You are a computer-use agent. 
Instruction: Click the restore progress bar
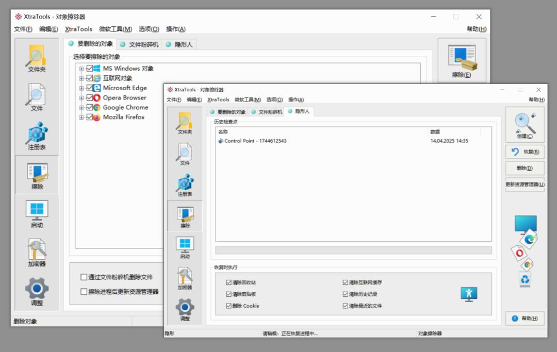click(353, 250)
